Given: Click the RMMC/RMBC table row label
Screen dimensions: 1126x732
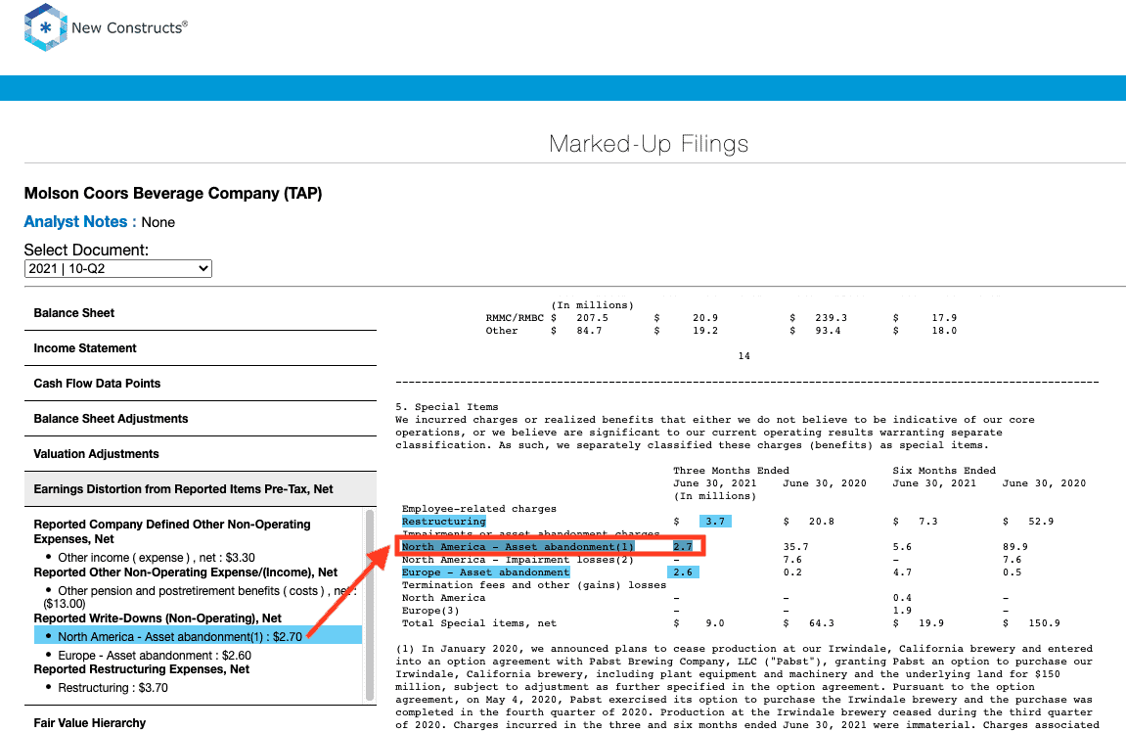Looking at the screenshot, I should click(x=515, y=318).
